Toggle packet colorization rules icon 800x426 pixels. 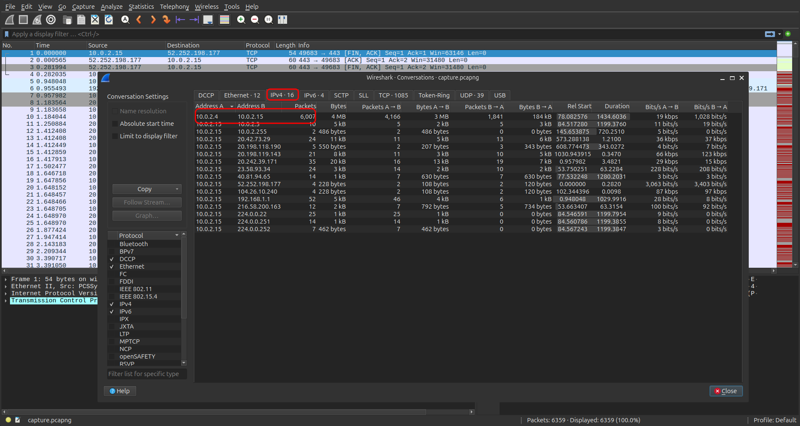pos(225,20)
